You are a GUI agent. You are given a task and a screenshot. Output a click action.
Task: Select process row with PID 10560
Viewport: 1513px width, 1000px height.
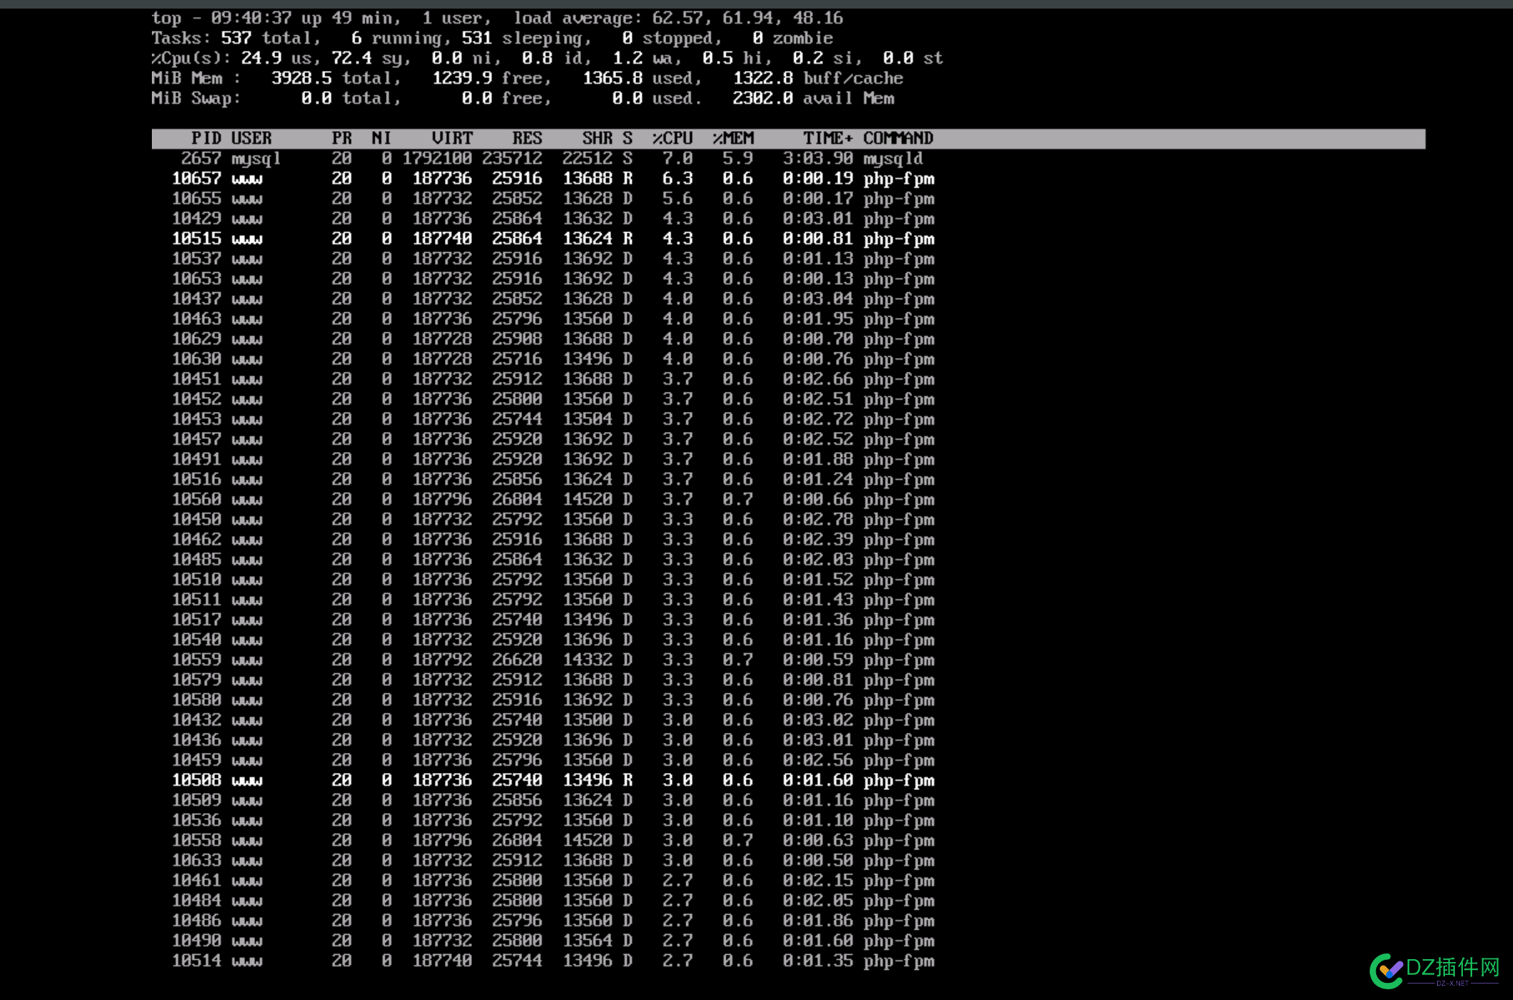click(552, 499)
